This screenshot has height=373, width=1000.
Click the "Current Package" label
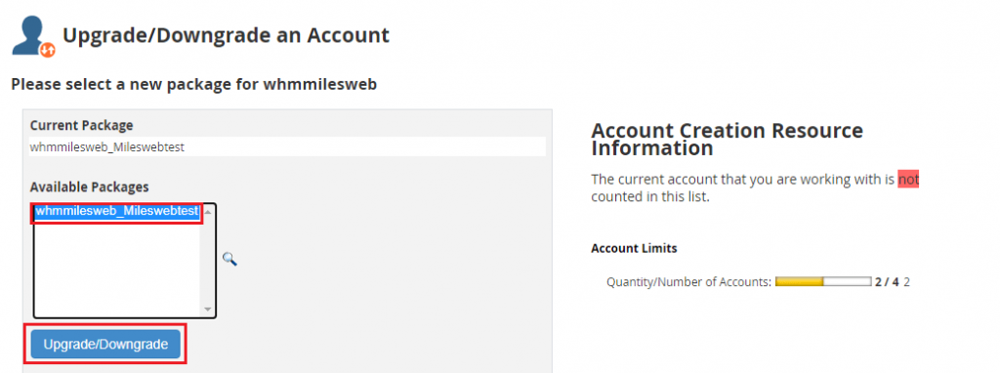[82, 125]
